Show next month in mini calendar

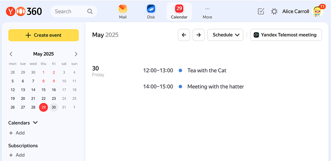76,54
